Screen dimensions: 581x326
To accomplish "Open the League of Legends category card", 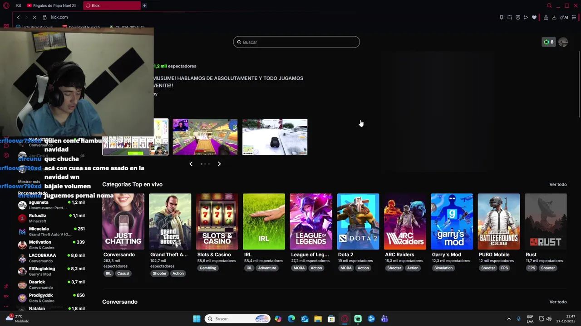I will 311,221.
